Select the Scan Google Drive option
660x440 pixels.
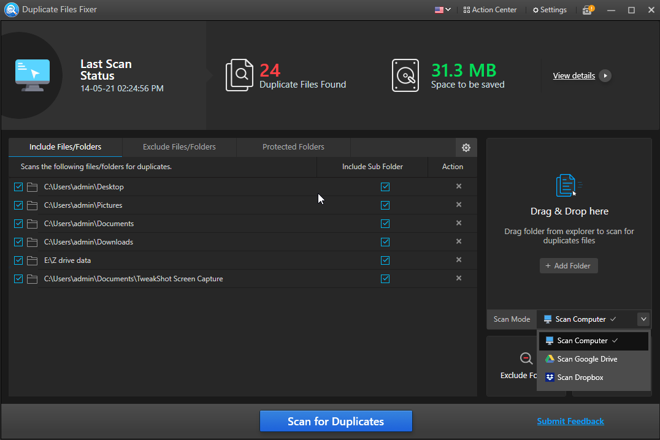586,359
